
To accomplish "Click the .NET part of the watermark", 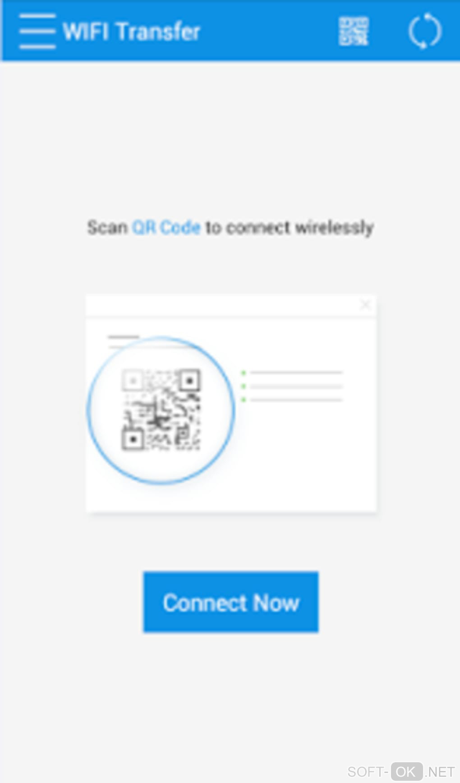I will pyautogui.click(x=440, y=772).
